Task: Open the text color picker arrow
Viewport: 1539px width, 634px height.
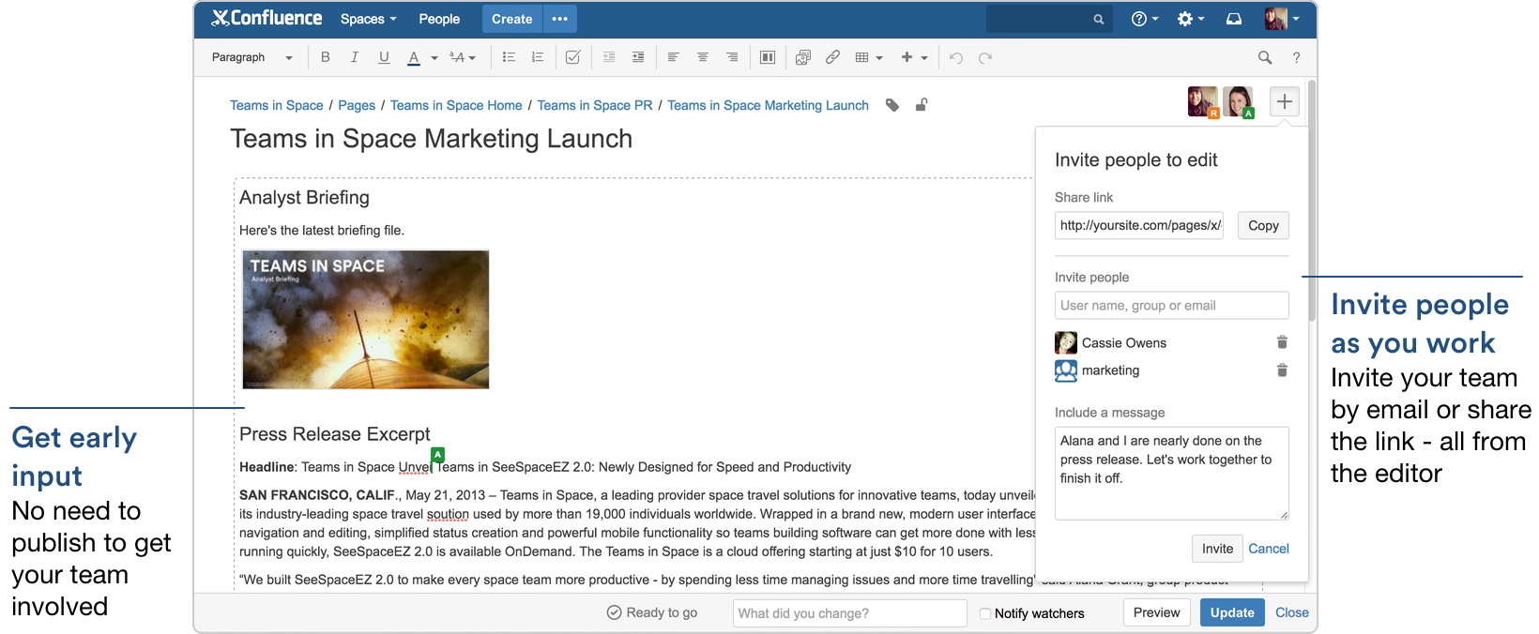Action: coord(434,58)
